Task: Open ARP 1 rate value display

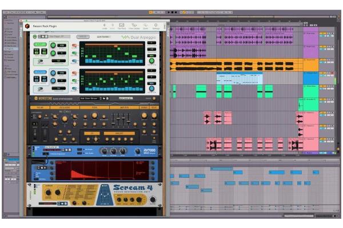Action: (62, 46)
